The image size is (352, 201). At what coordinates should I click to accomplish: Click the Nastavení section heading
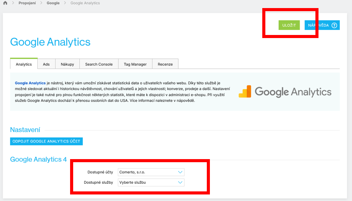point(25,130)
